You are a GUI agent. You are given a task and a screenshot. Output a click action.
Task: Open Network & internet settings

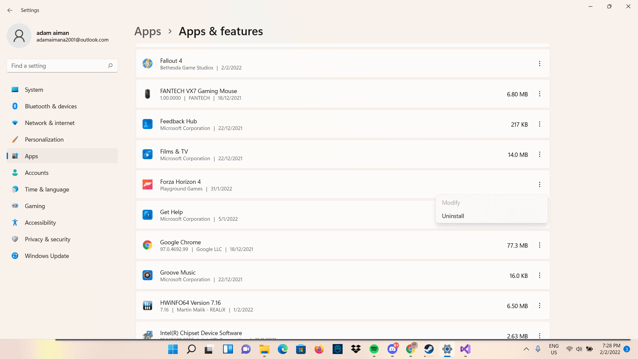62,123
